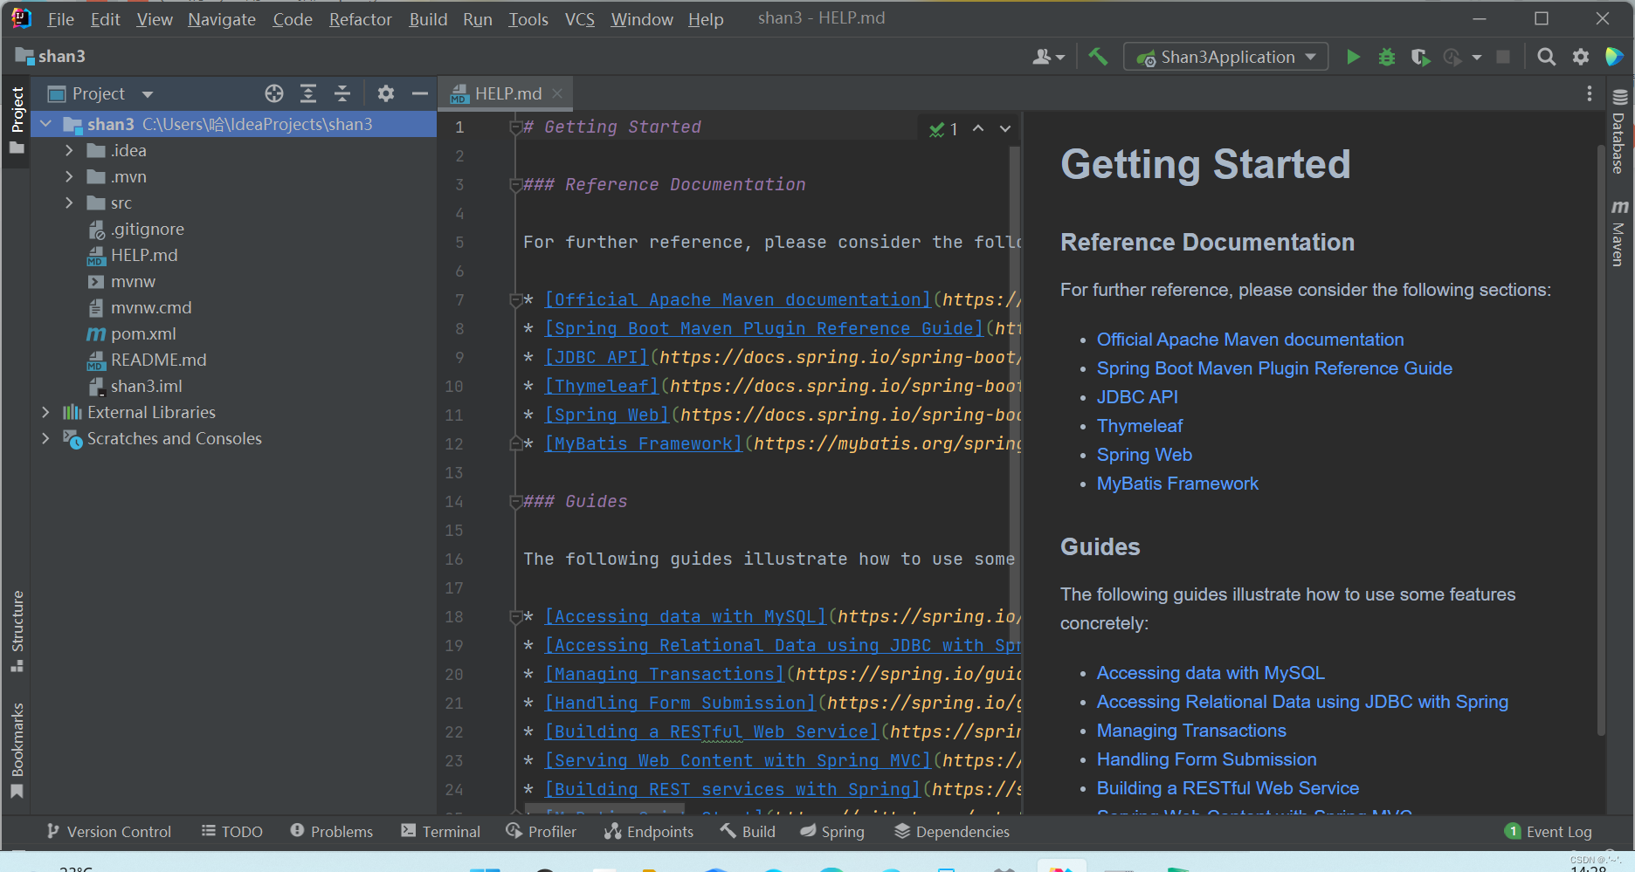1635x872 pixels.
Task: Select opened file with locate target icon
Action: pos(274,93)
